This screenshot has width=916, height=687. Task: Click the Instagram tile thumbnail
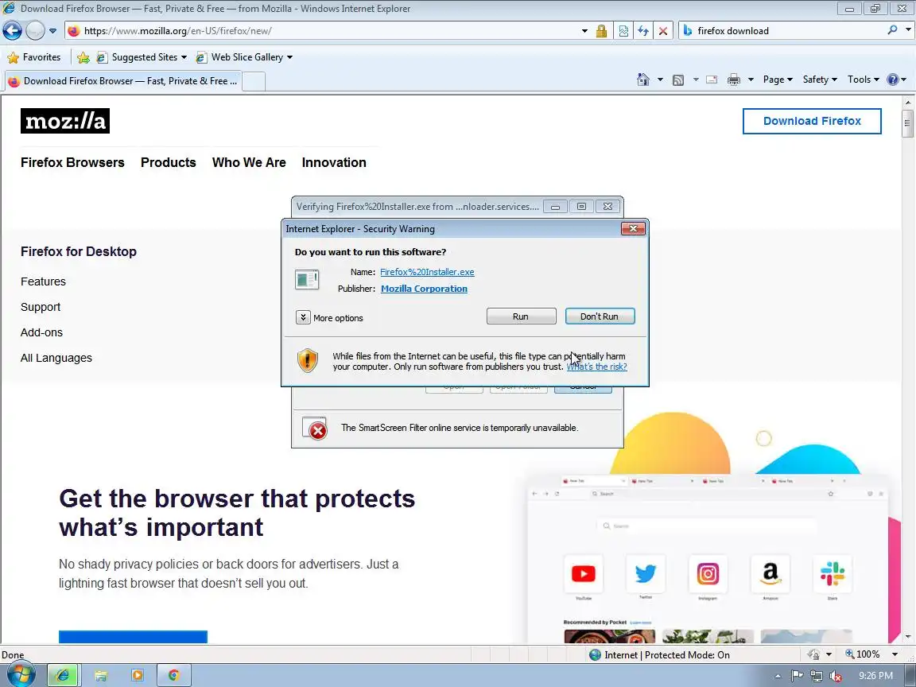point(708,573)
